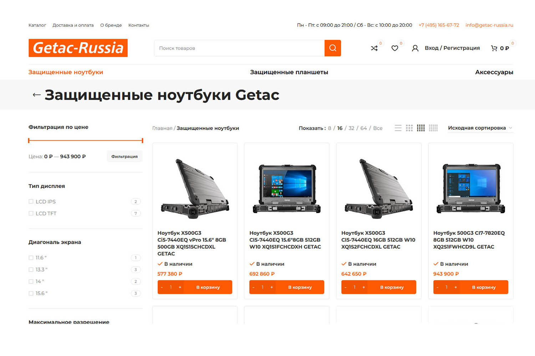Screen dimensions: 535x356
Task: Click the Доставка и оплата link
Action: (73, 25)
